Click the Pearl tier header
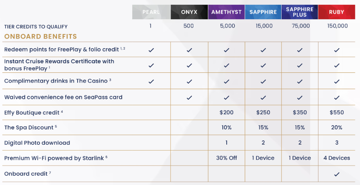360x185 pixels. point(151,12)
